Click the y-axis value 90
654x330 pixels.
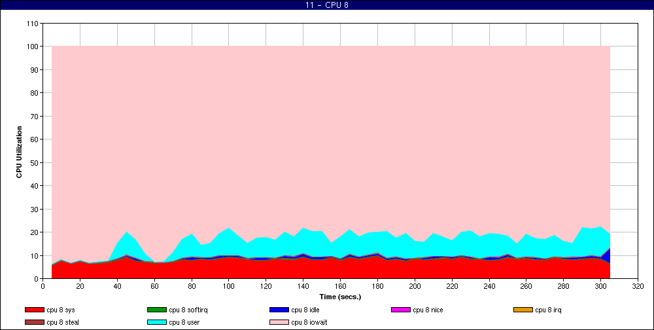[35, 70]
